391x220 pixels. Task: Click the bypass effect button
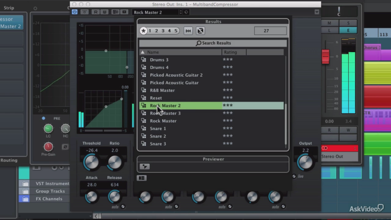point(84,12)
